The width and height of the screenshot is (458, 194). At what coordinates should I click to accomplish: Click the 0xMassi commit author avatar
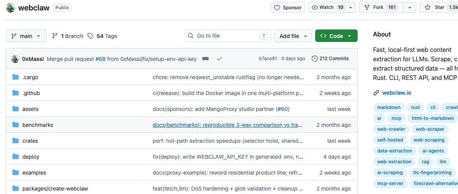(15, 59)
